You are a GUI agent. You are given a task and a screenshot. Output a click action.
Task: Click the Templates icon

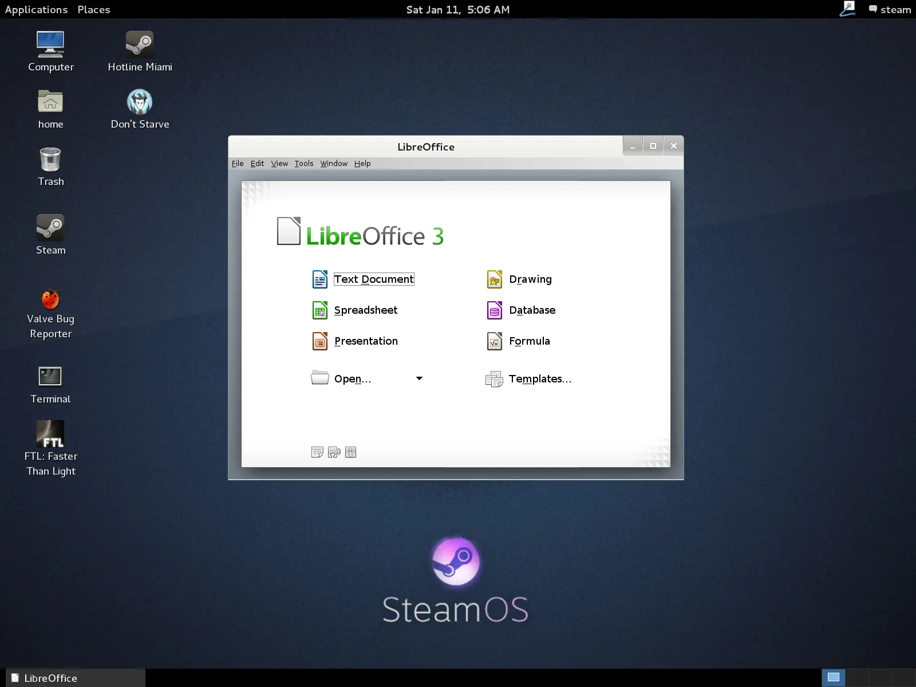[494, 379]
